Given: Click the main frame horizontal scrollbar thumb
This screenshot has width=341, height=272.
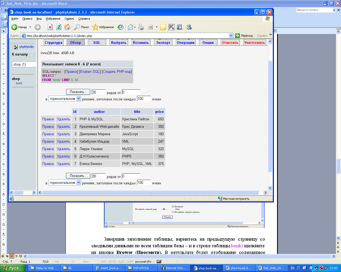Looking at the screenshot, I should pos(151,193).
